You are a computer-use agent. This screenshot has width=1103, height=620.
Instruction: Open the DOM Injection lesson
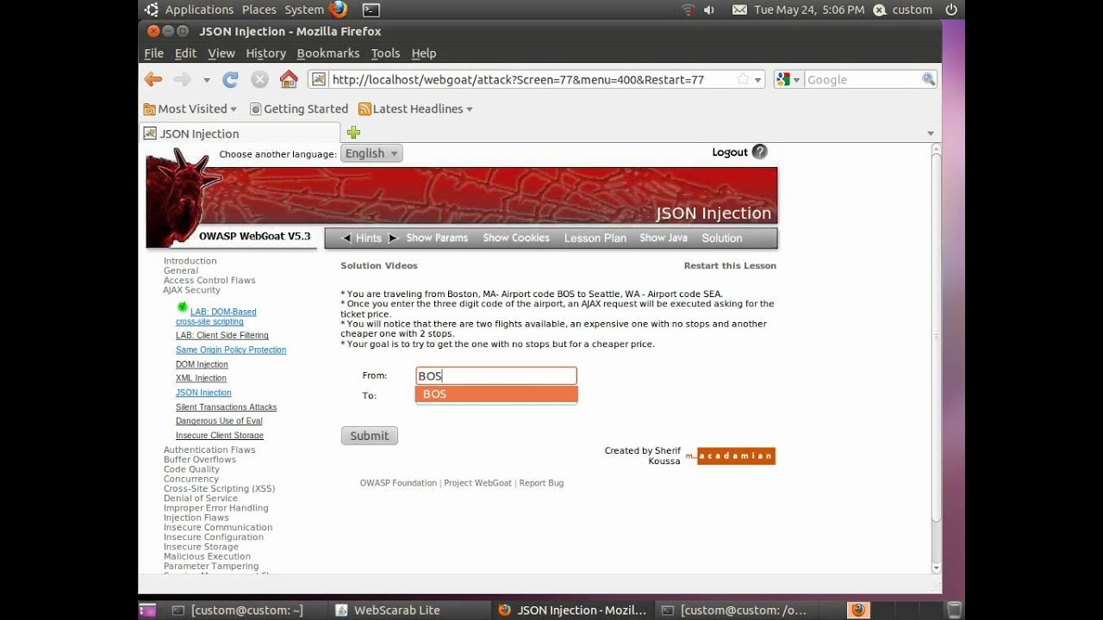coord(202,364)
